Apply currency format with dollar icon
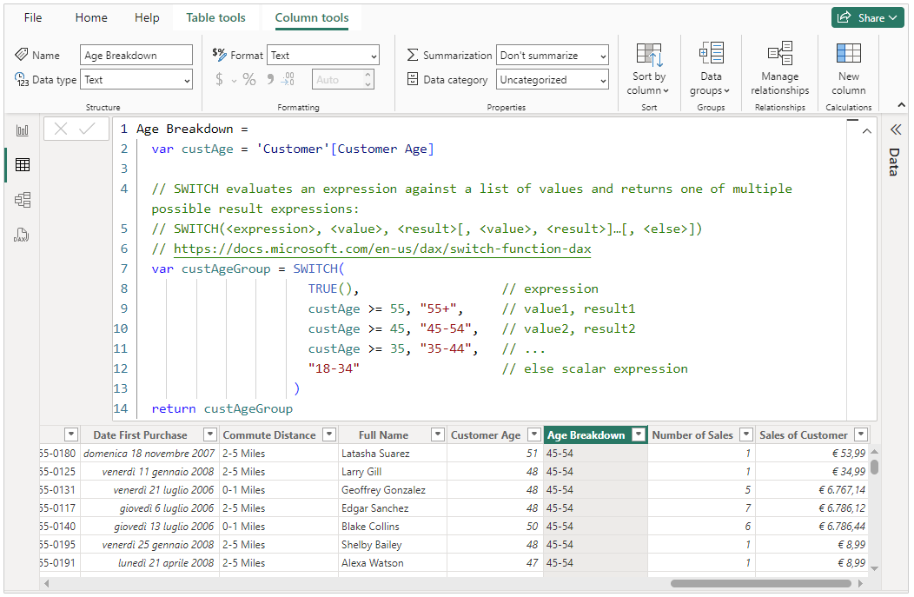Screen dimensions: 914x597 [x=219, y=79]
